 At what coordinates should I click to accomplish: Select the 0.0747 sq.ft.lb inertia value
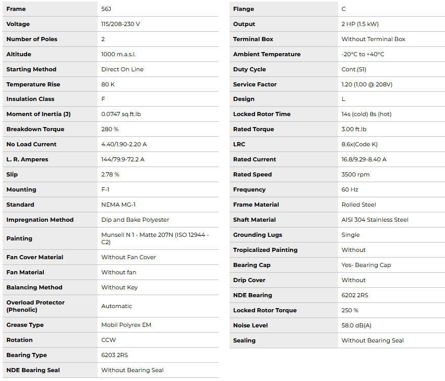[x=121, y=114]
